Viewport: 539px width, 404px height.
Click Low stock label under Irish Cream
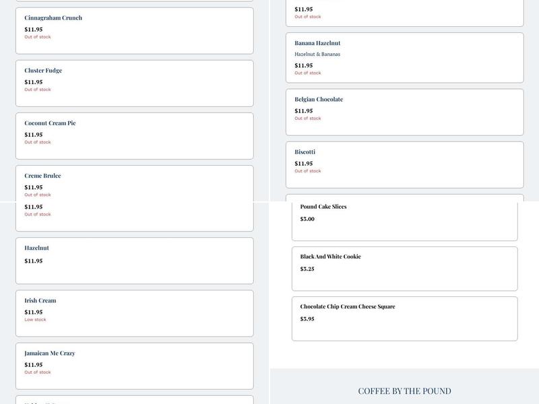click(35, 320)
